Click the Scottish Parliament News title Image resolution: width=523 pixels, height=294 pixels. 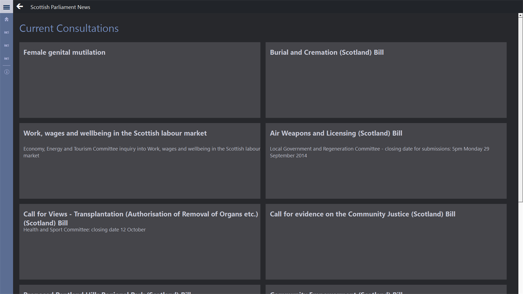pos(60,7)
